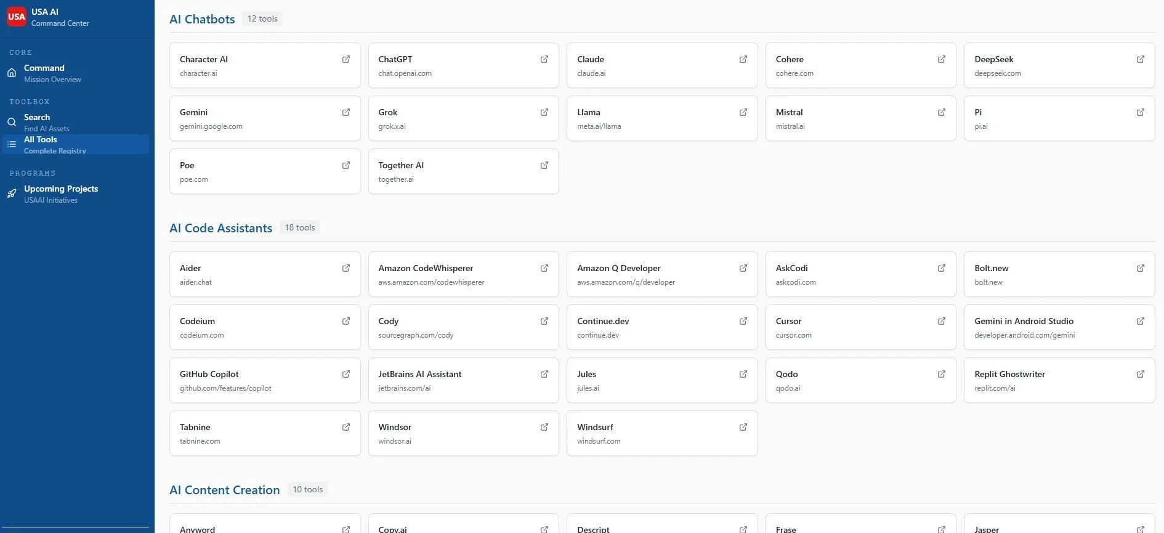This screenshot has width=1164, height=533.
Task: Open external link icon on Pi card
Action: 1141,112
